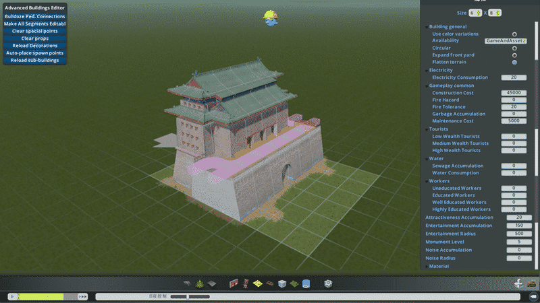
Task: Click the bulldozer icon at bottom right
Action: point(532,284)
